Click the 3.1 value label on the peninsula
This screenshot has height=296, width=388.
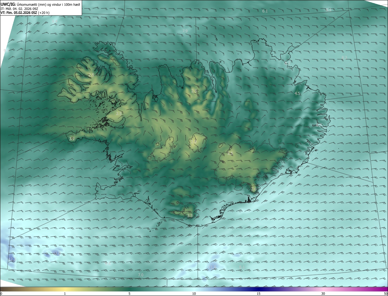point(72,139)
